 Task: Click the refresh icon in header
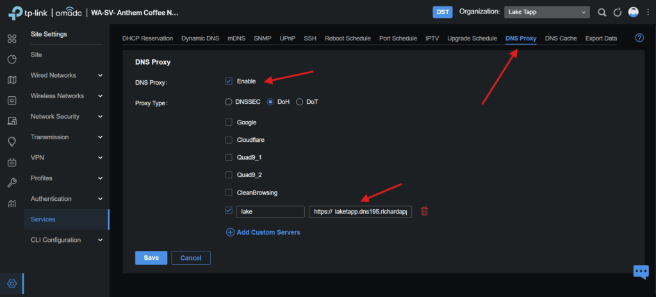[618, 12]
